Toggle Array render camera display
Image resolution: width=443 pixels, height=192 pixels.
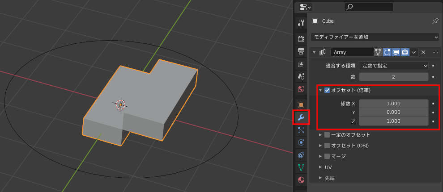click(x=405, y=52)
